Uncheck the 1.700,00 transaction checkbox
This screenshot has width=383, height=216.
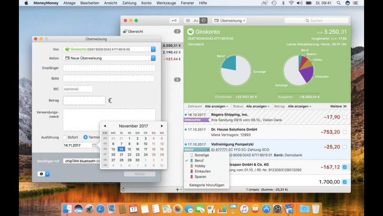click(344, 182)
